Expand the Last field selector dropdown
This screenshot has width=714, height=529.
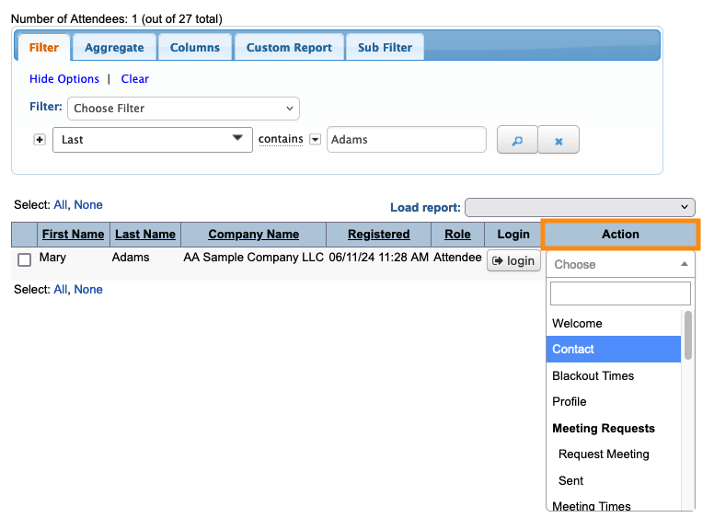point(152,140)
